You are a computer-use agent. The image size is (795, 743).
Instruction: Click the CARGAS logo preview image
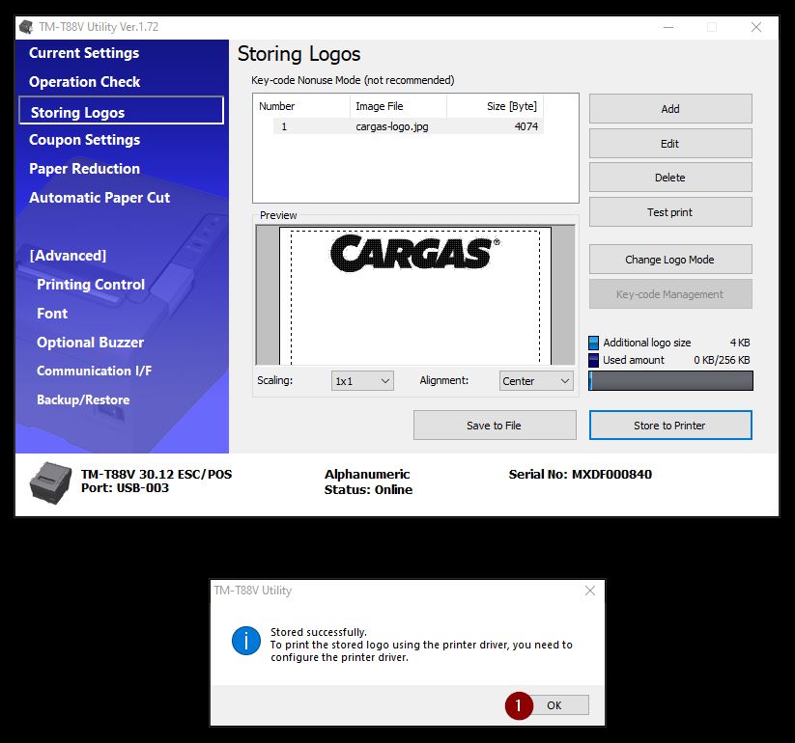coord(414,252)
